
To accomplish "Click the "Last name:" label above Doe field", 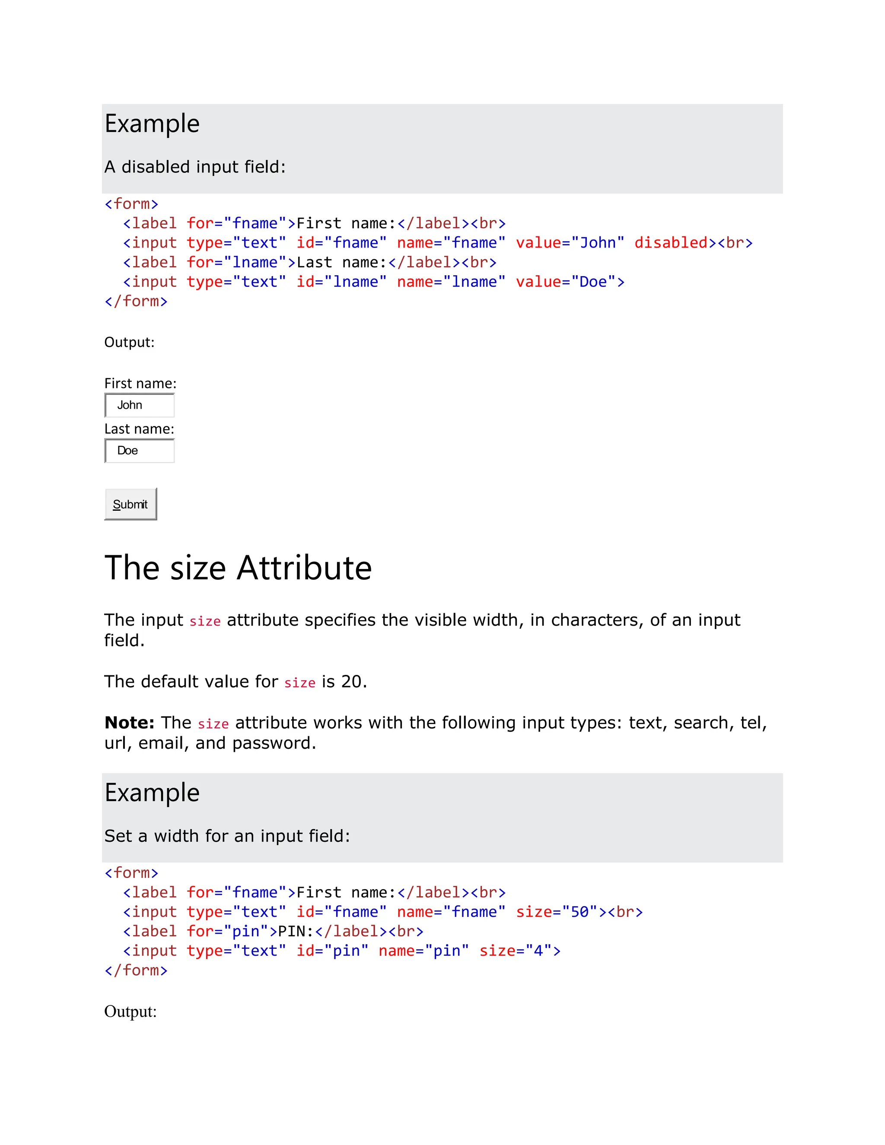I will click(x=139, y=429).
